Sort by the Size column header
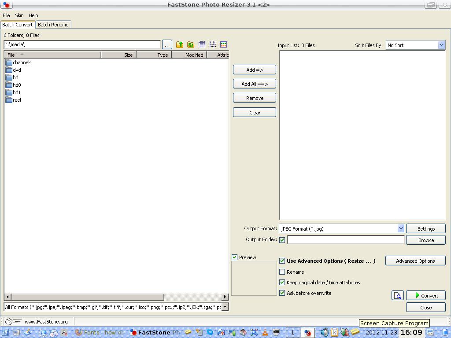 click(119, 55)
